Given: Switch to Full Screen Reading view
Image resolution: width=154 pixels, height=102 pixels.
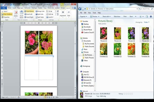Looking at the screenshot, I should point(47,97).
